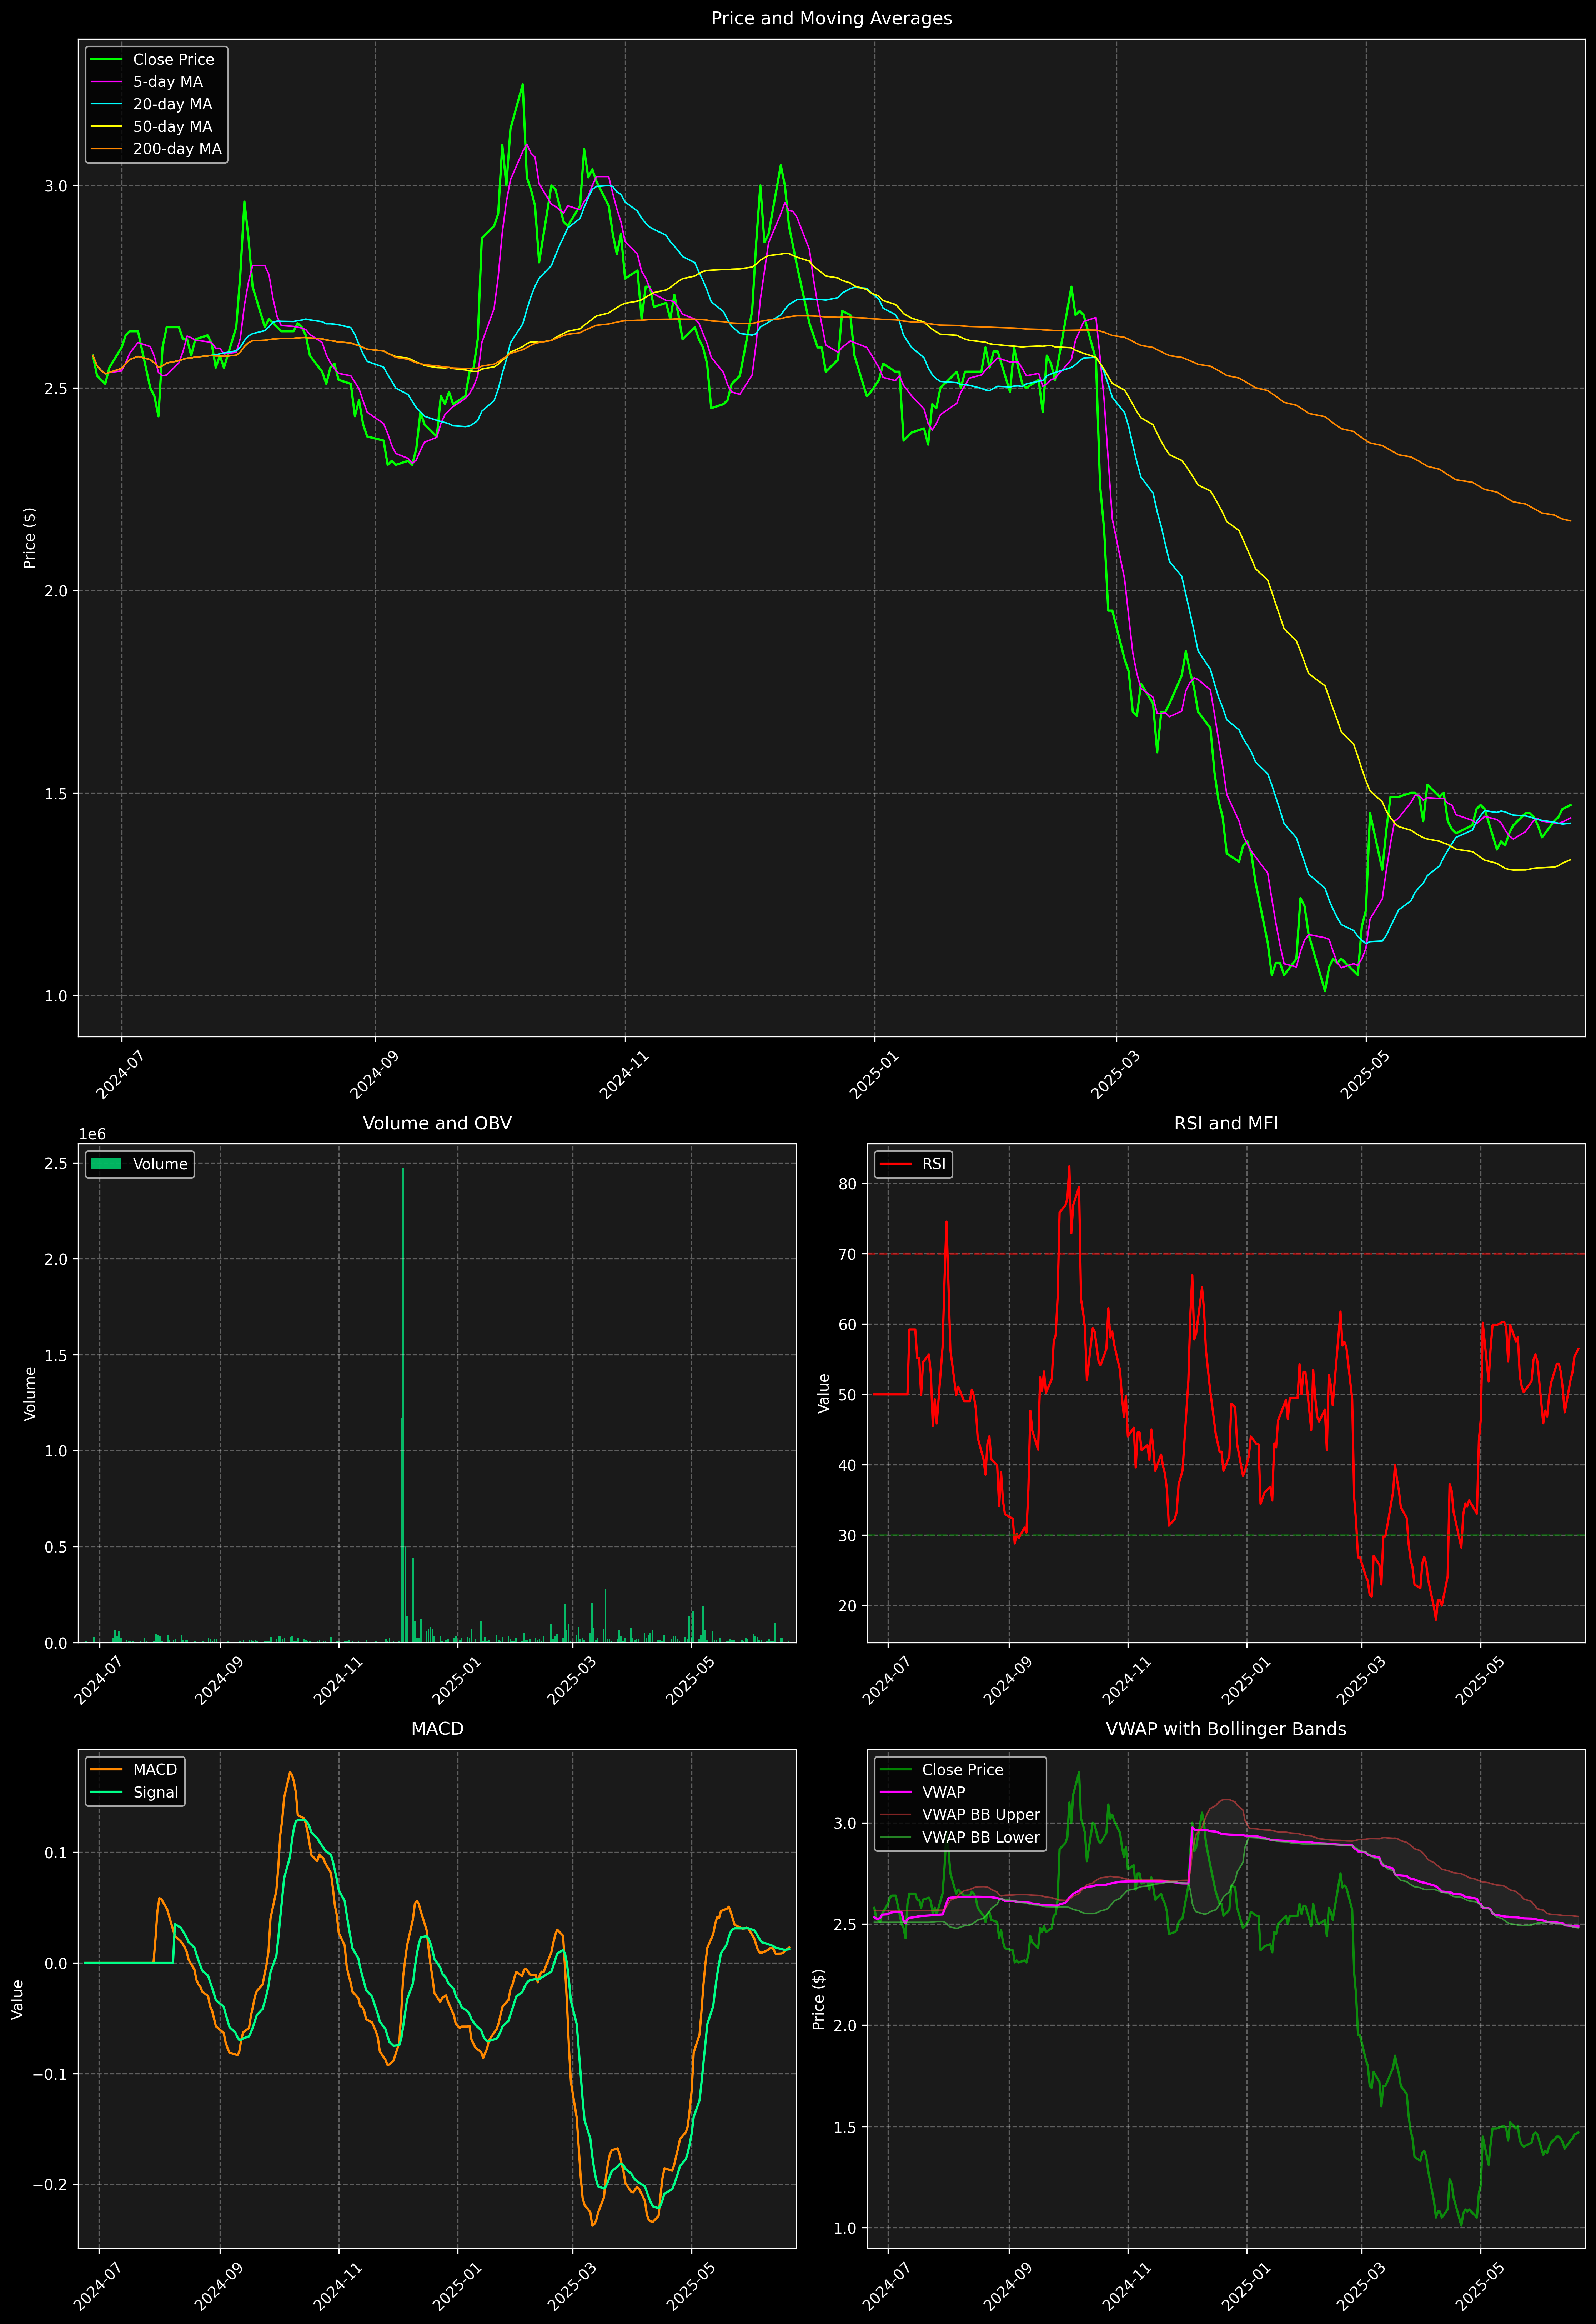Click the "0.1" tick on MACD axis
Viewport: 1596px width, 2324px height.
click(x=56, y=1853)
